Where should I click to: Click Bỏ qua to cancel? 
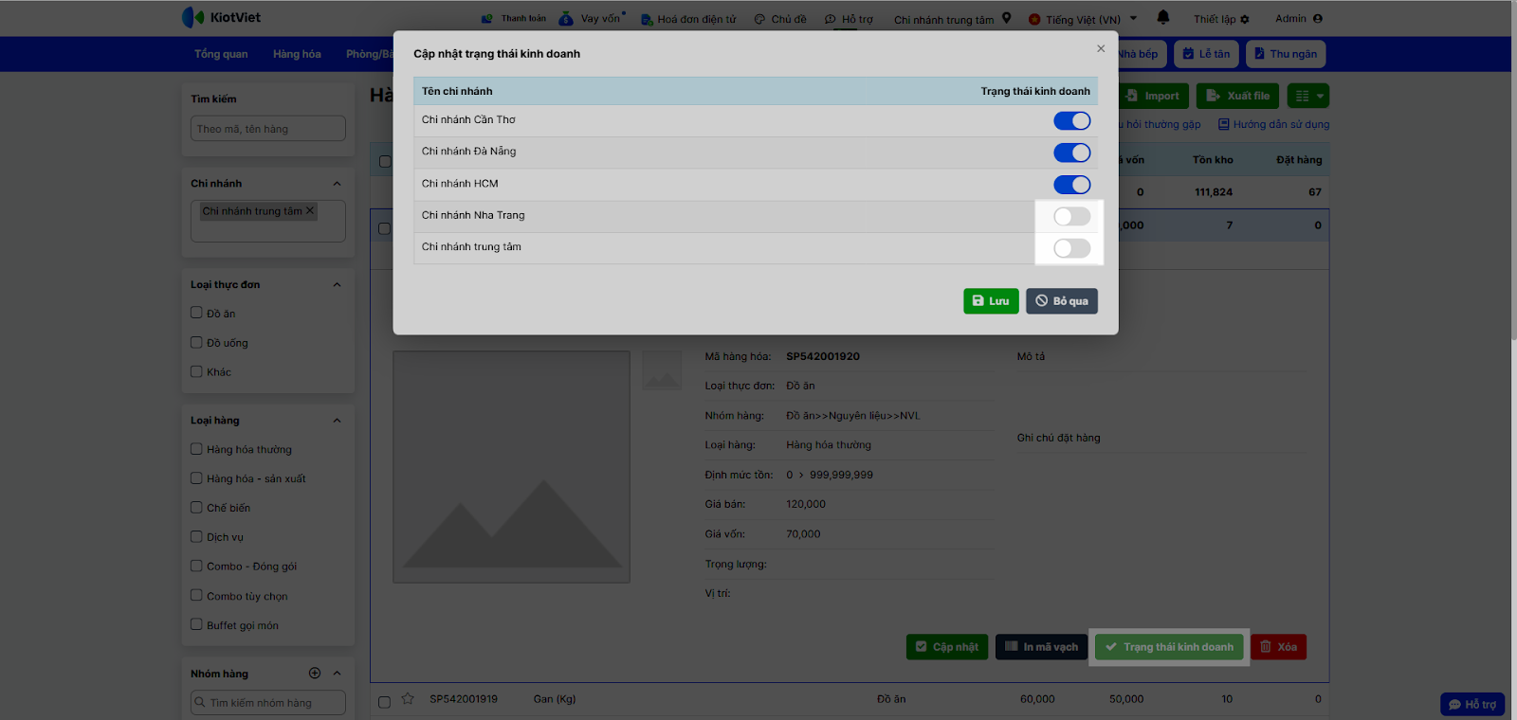[x=1062, y=300]
